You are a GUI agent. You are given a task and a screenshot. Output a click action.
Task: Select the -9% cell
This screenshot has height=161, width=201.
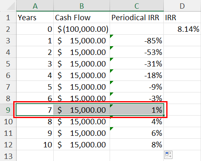click(136, 87)
